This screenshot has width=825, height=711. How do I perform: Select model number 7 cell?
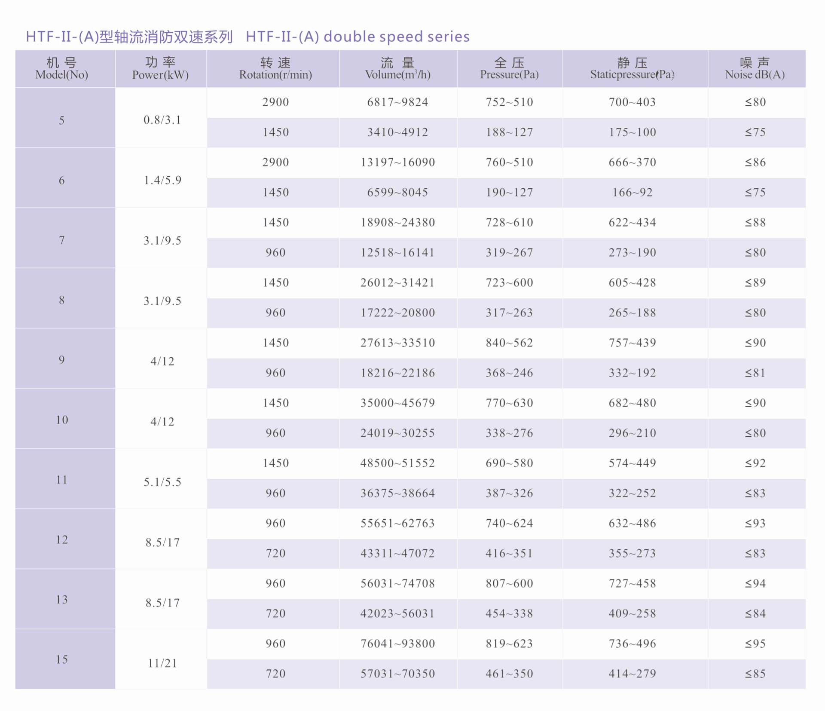tap(65, 238)
